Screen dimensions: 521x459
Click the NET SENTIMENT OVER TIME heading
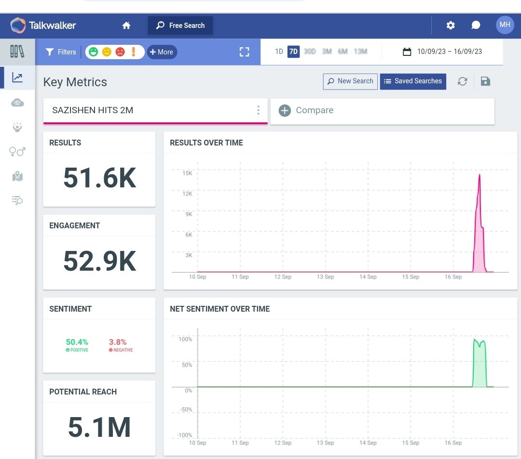(x=219, y=309)
